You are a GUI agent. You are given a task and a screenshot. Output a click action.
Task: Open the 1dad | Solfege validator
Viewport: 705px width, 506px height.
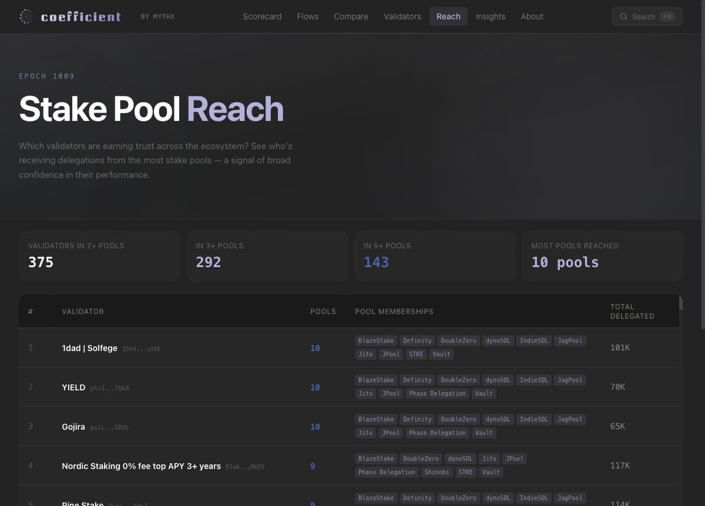pyautogui.click(x=89, y=348)
